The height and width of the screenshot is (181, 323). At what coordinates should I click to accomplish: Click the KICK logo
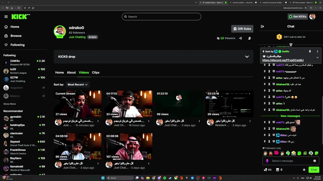click(21, 17)
